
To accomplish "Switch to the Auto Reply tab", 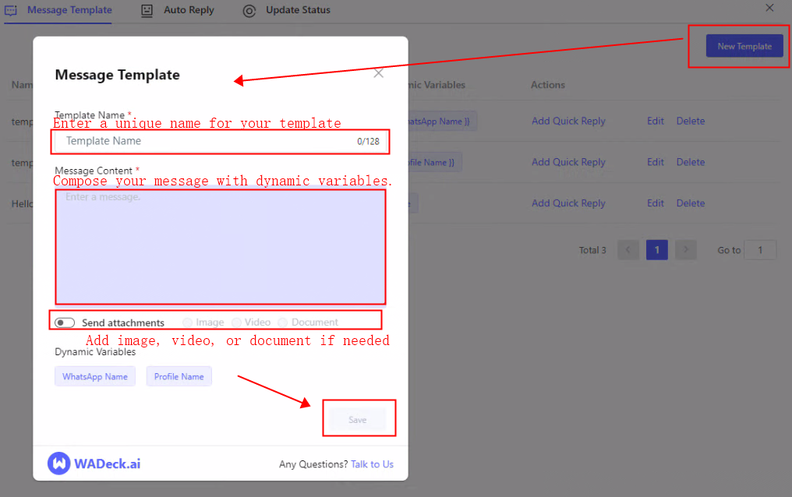I will 189,10.
